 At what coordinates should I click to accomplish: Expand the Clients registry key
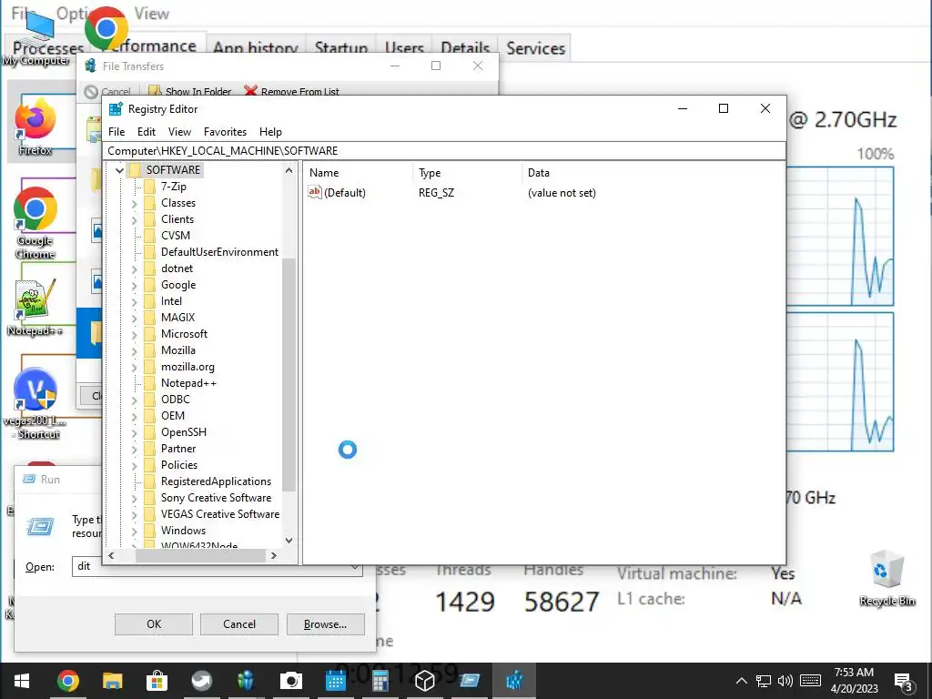[134, 220]
